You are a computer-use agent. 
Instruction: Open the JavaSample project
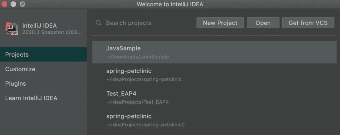coord(214,52)
